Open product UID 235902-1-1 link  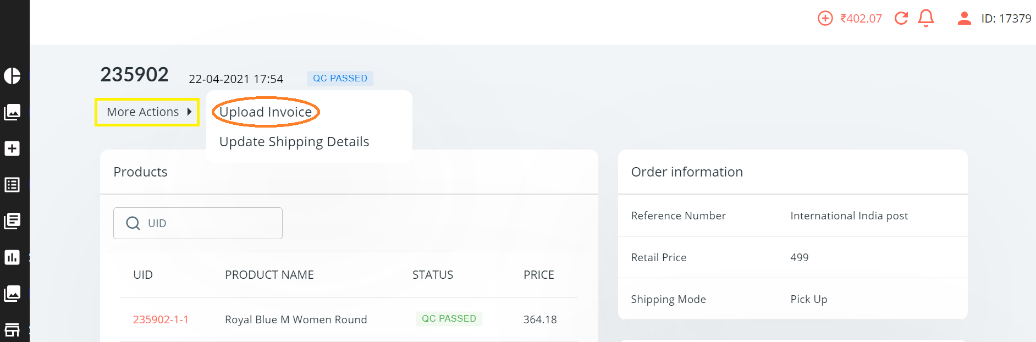click(161, 319)
